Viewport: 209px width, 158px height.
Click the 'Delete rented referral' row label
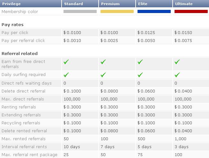click(x=24, y=131)
